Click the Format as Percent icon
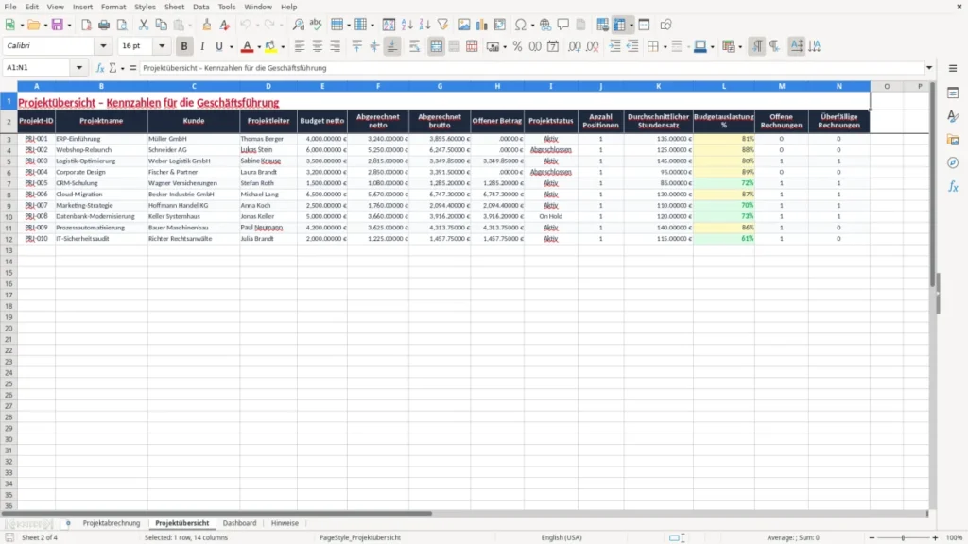The width and height of the screenshot is (968, 544). [517, 46]
